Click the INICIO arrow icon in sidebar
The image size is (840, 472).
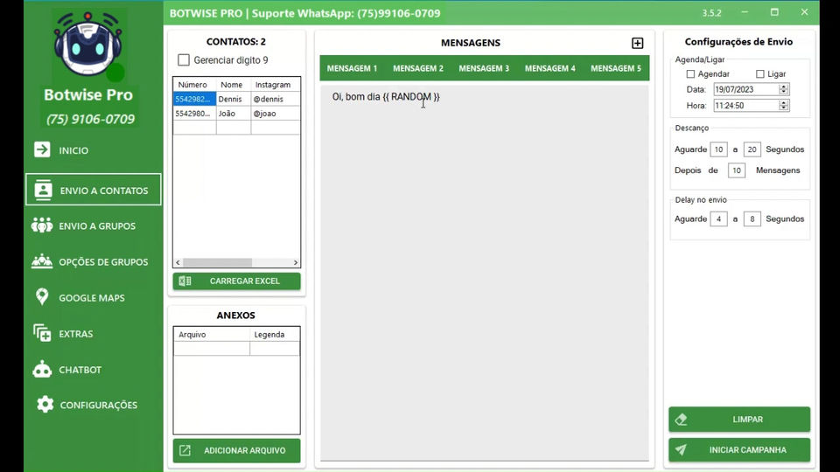click(x=42, y=149)
